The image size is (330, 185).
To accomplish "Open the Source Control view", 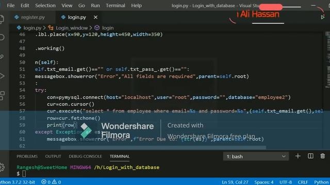I will point(2,57).
